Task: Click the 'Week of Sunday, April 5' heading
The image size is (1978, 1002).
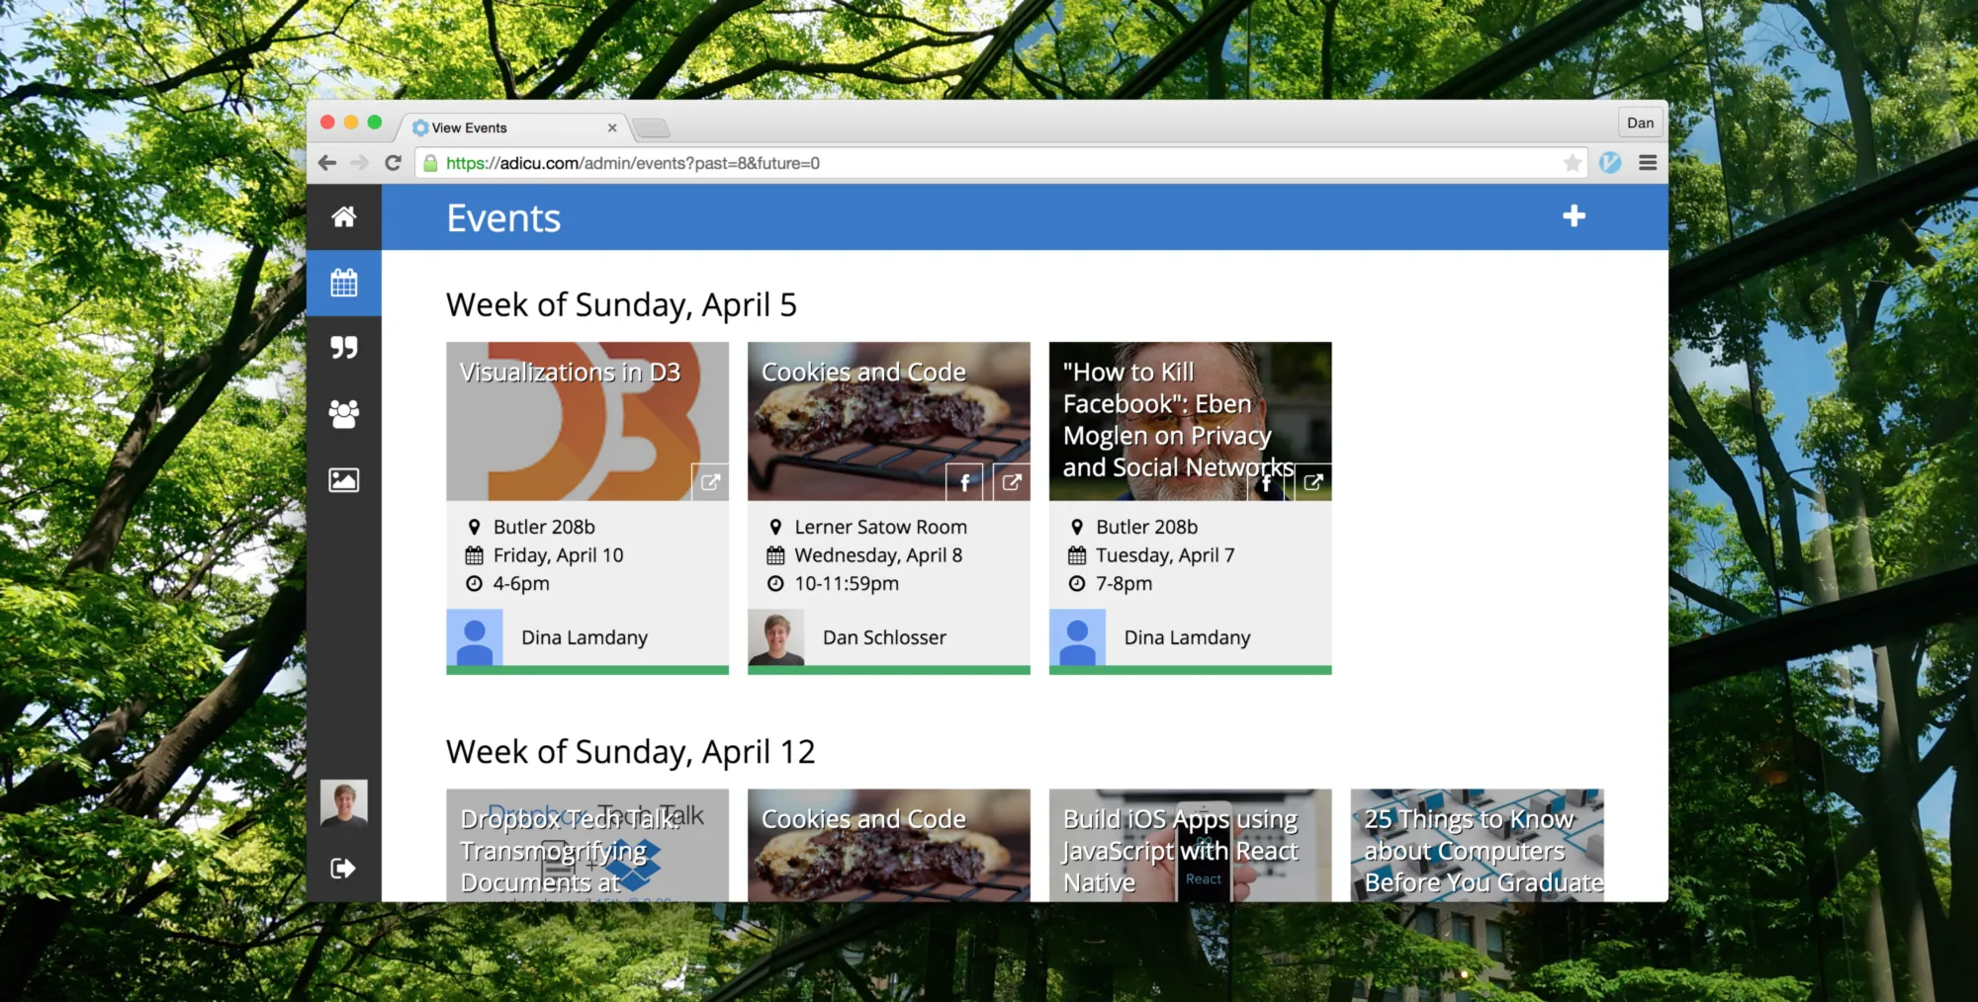Action: point(621,305)
